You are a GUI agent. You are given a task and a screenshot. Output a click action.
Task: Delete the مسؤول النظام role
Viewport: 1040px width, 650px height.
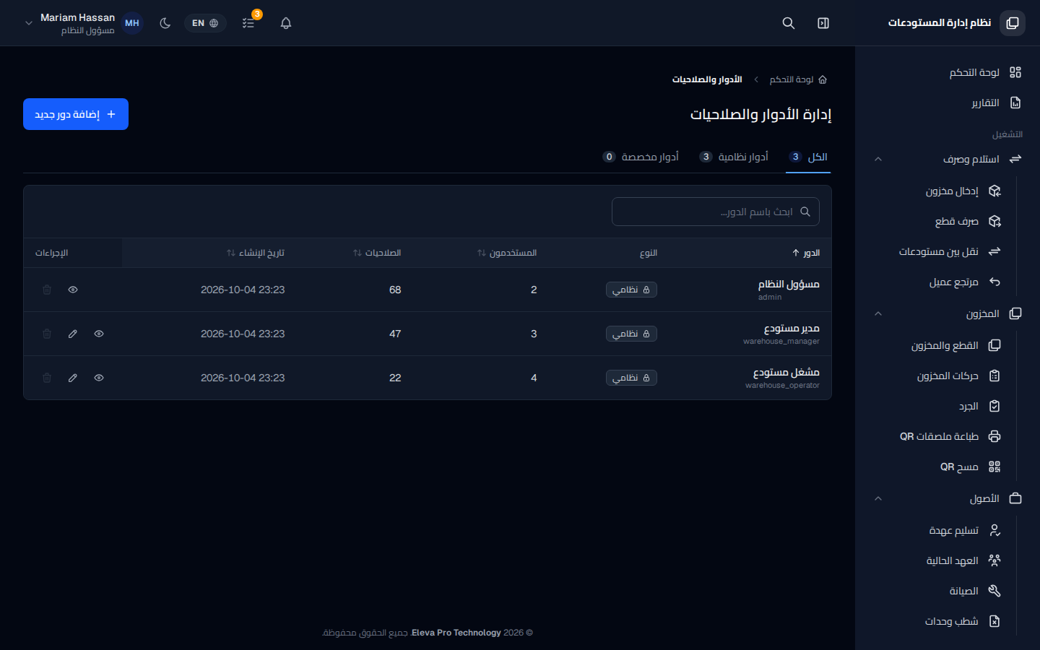coord(47,290)
